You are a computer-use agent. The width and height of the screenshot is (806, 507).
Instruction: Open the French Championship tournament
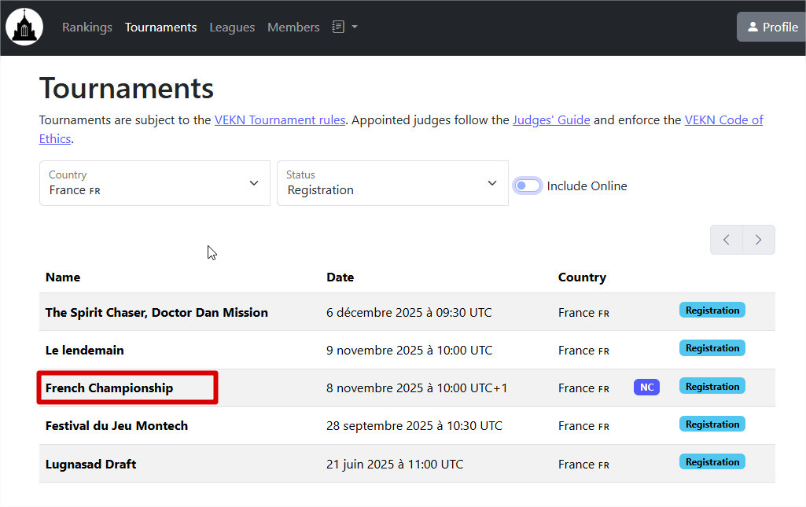[x=109, y=388]
